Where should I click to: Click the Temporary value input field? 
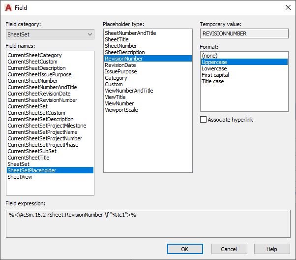(x=244, y=33)
